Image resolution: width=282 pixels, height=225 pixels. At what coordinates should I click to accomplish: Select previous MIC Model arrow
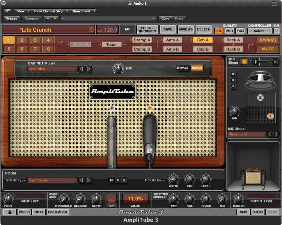270,134
